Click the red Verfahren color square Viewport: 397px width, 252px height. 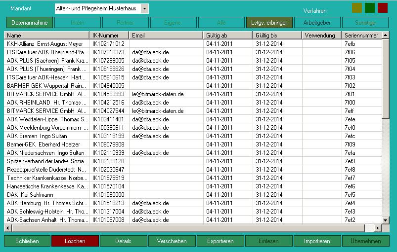pos(383,8)
